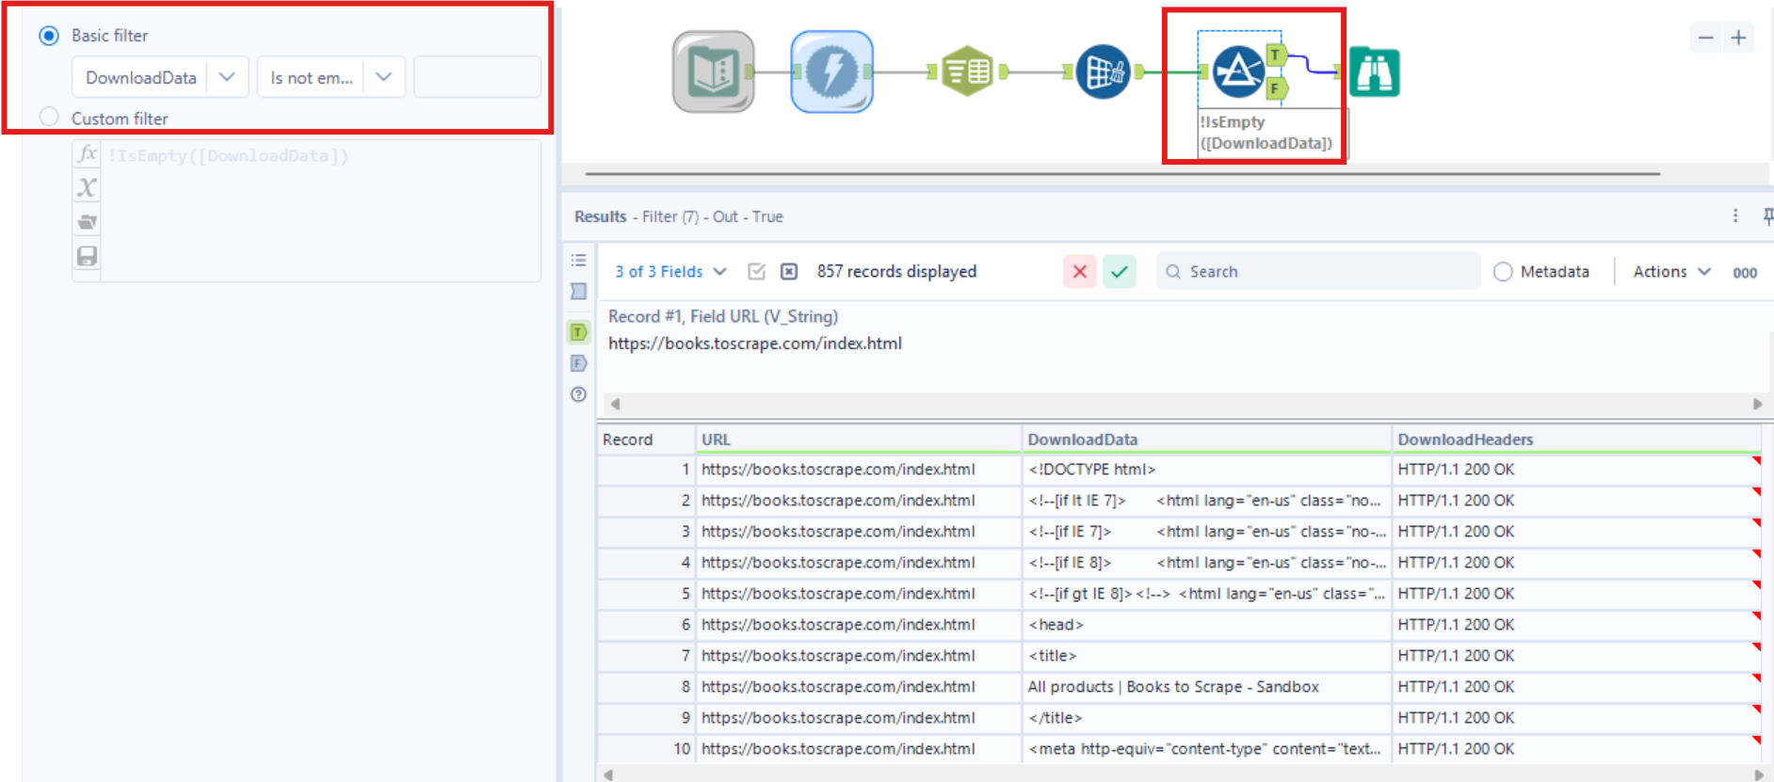Viewport: 1774px width, 782px height.
Task: Click the results Search input field
Action: [x=1318, y=272]
